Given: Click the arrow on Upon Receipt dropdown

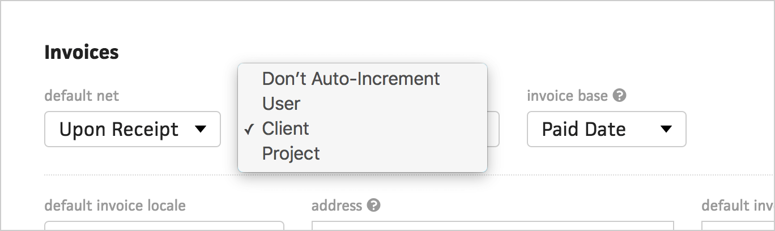Looking at the screenshot, I should point(200,129).
